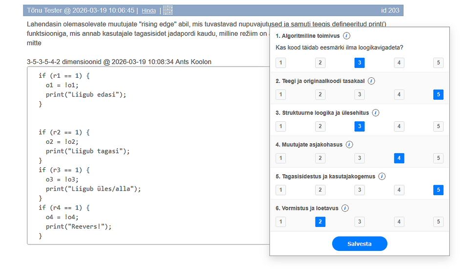This screenshot has height=269, width=469.
Task: Click the grid icon in the header bar
Action: (168, 10)
